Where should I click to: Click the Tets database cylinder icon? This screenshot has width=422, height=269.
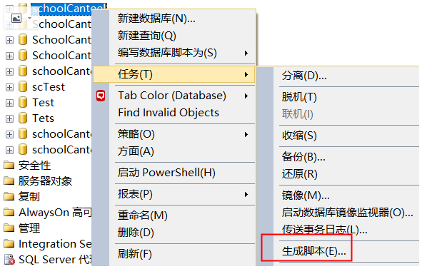[23, 118]
